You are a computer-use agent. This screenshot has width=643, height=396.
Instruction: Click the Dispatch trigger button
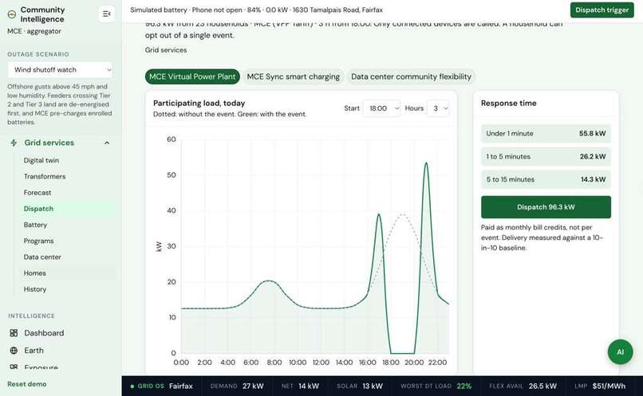point(602,10)
